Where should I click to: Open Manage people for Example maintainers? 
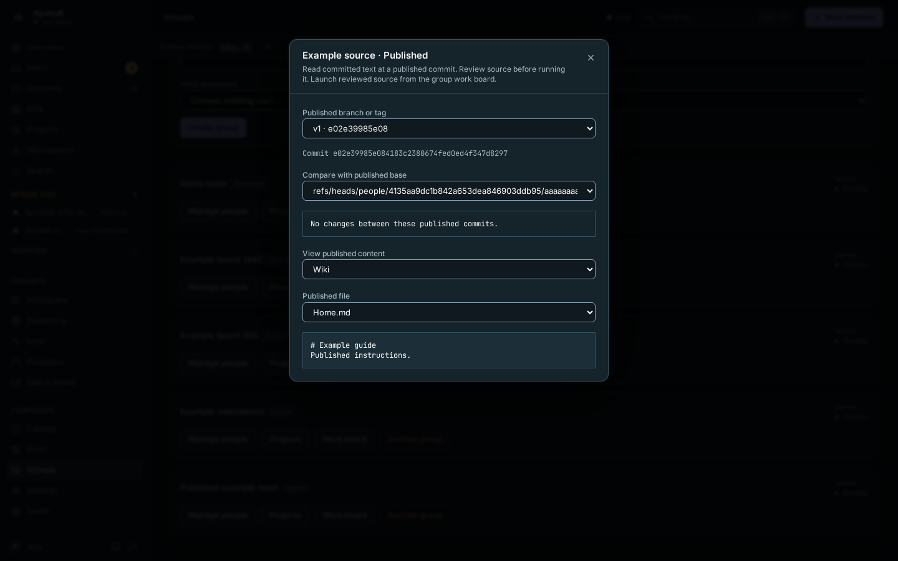pos(218,439)
